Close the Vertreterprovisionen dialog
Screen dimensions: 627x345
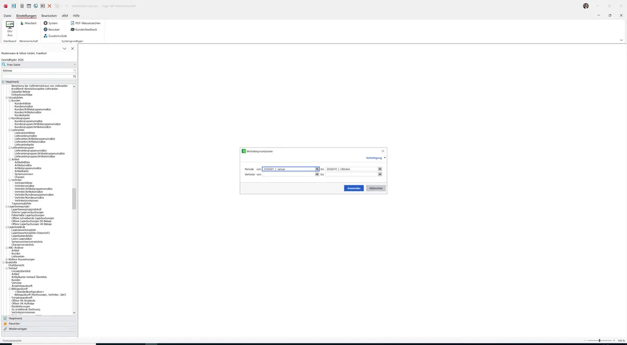(x=382, y=151)
